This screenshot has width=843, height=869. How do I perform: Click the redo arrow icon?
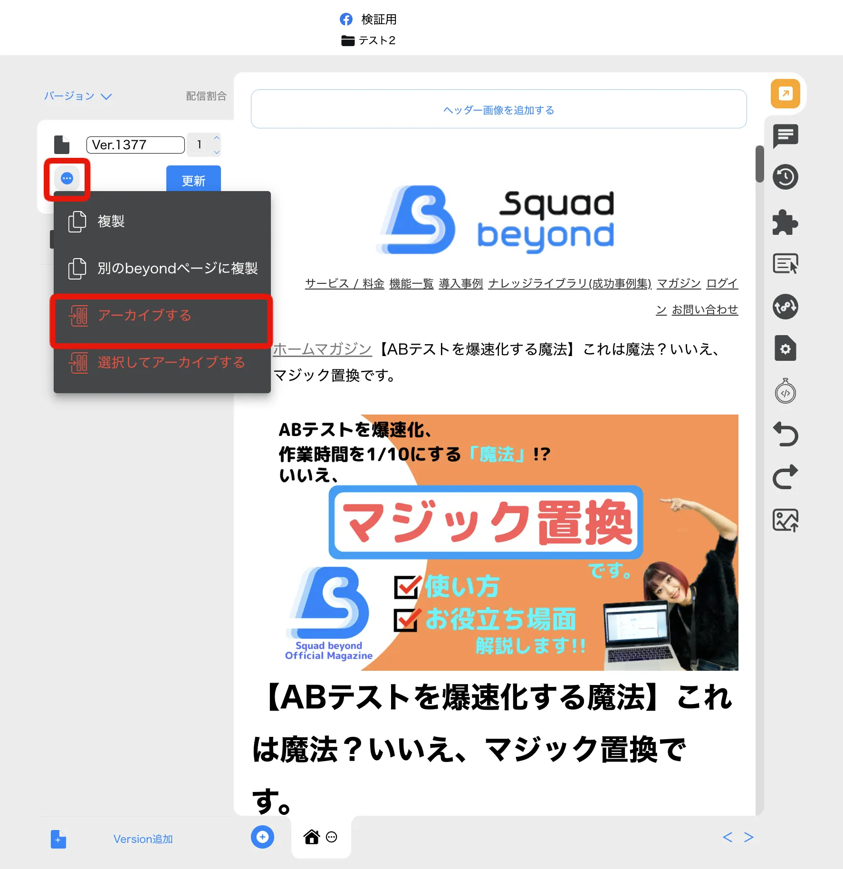(x=785, y=477)
